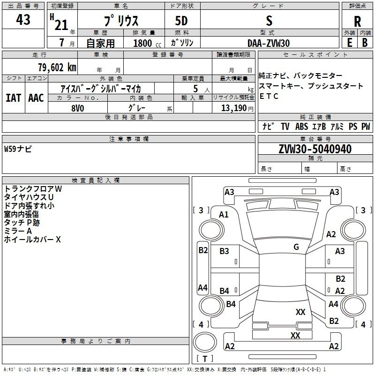Select the IAT shift type
The image size is (375, 375).
click(14, 97)
